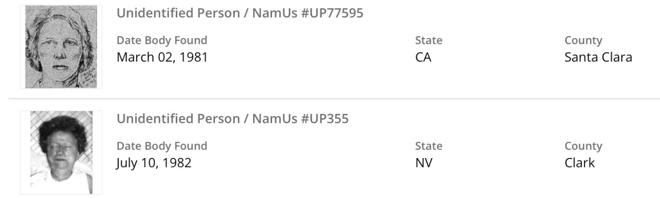Click the Clark county value
Screen dimensions: 660x198
(579, 163)
